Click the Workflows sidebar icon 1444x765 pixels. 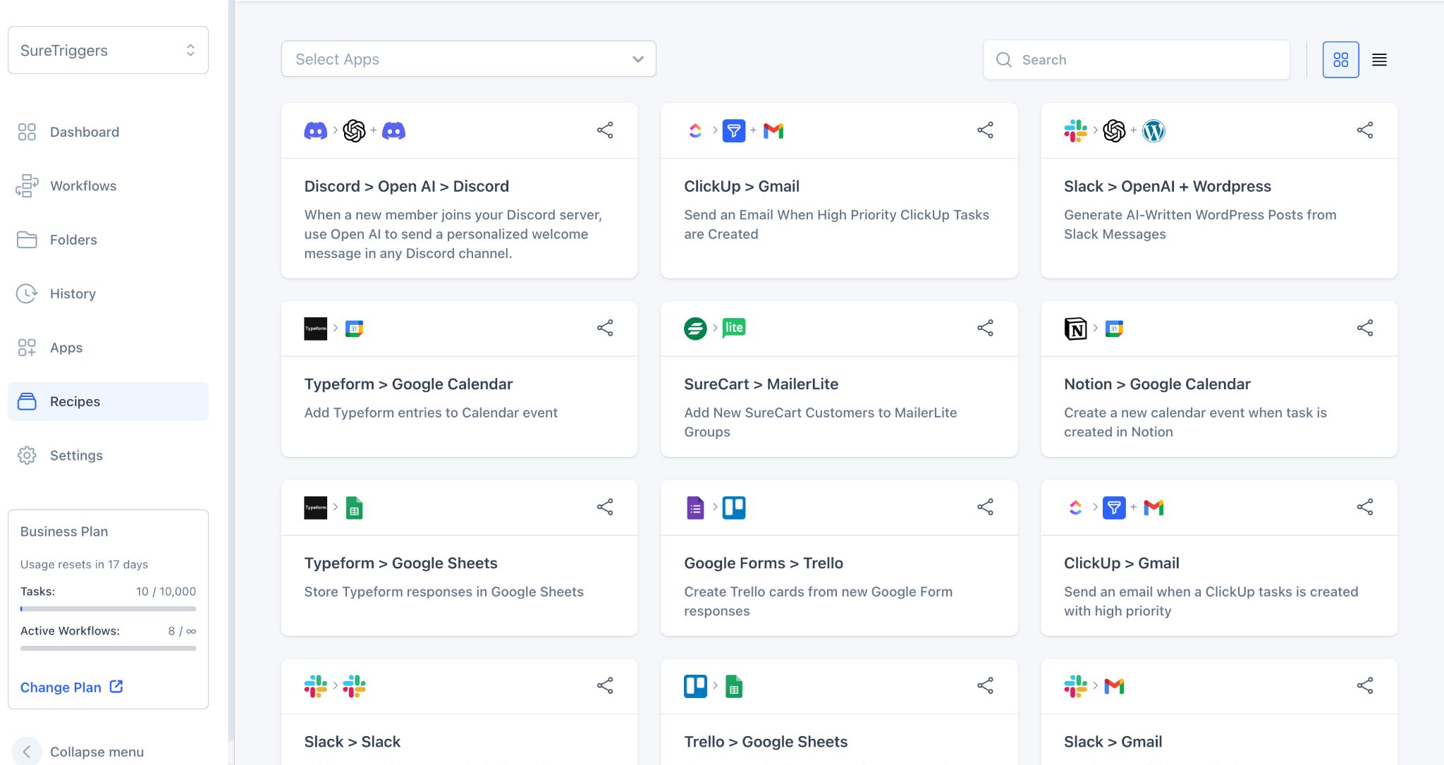tap(27, 185)
